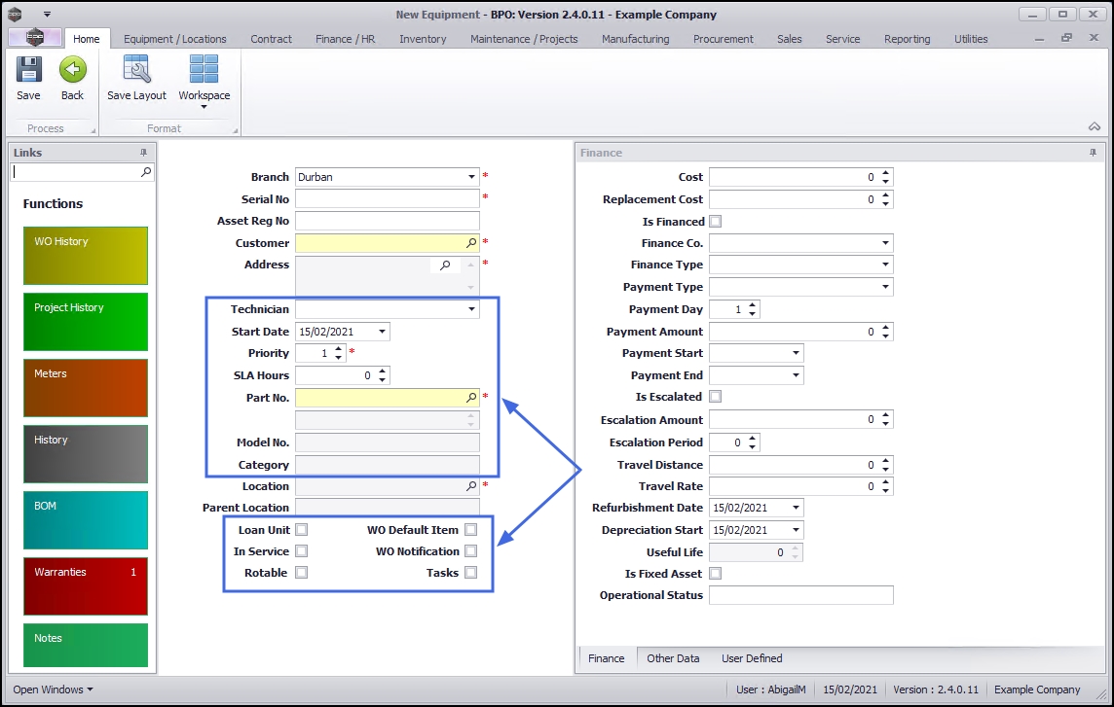This screenshot has height=707, width=1114.
Task: Expand the Payment Type dropdown
Action: point(885,287)
